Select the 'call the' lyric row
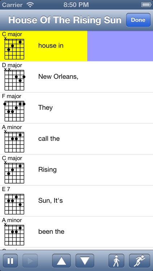 point(77,139)
